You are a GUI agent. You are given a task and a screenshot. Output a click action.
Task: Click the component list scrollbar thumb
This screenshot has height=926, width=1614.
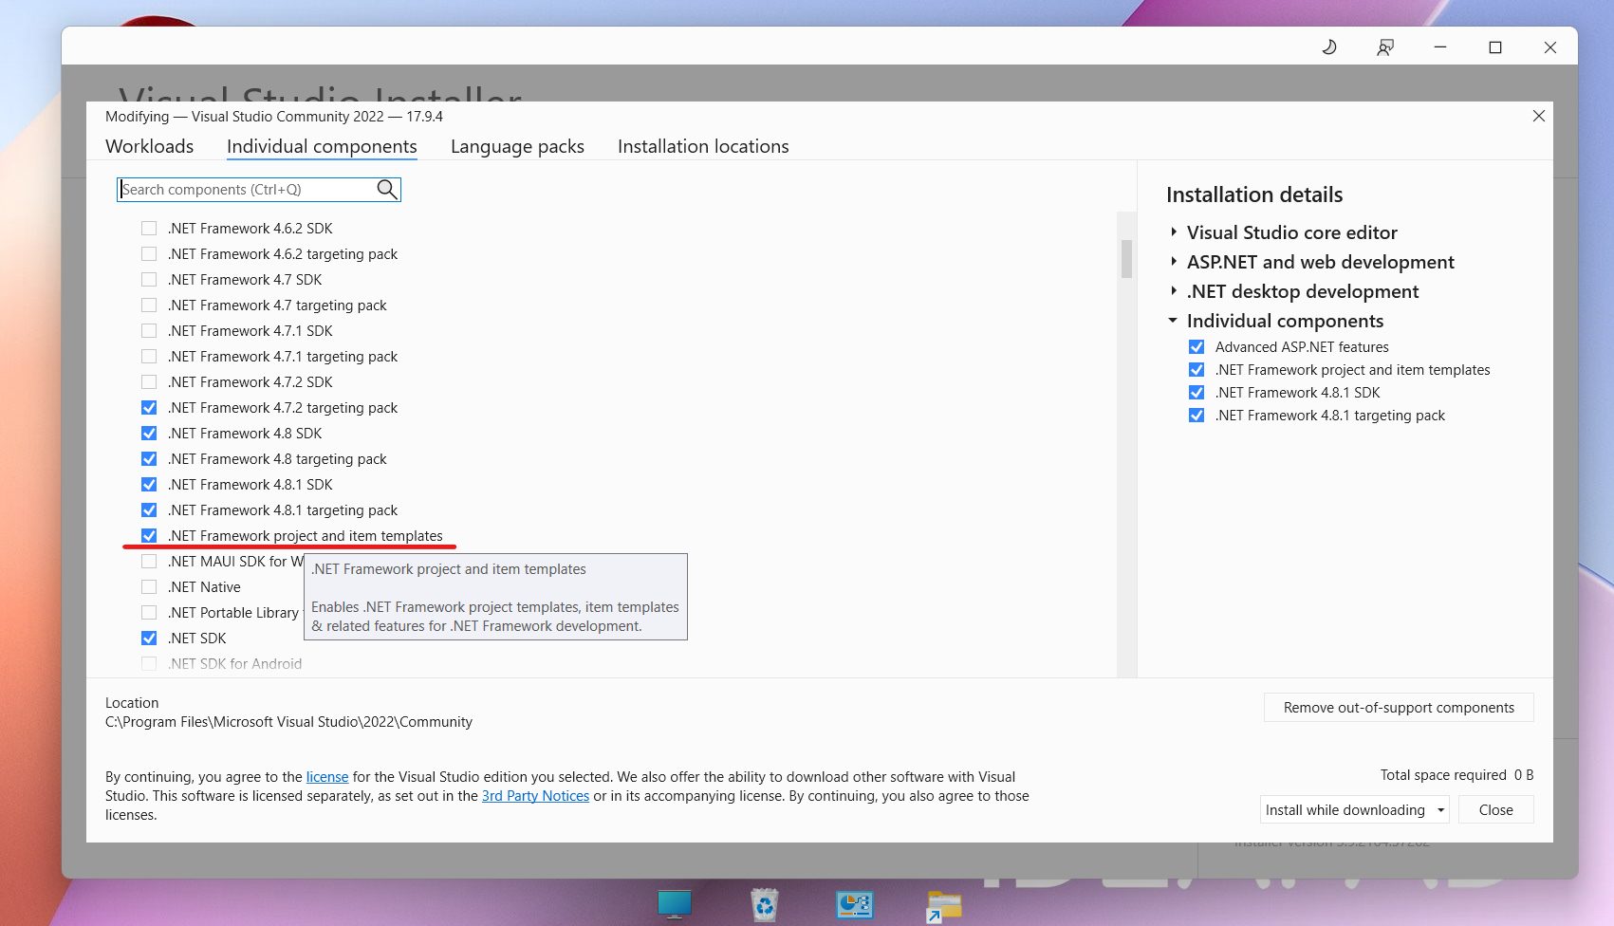point(1126,258)
